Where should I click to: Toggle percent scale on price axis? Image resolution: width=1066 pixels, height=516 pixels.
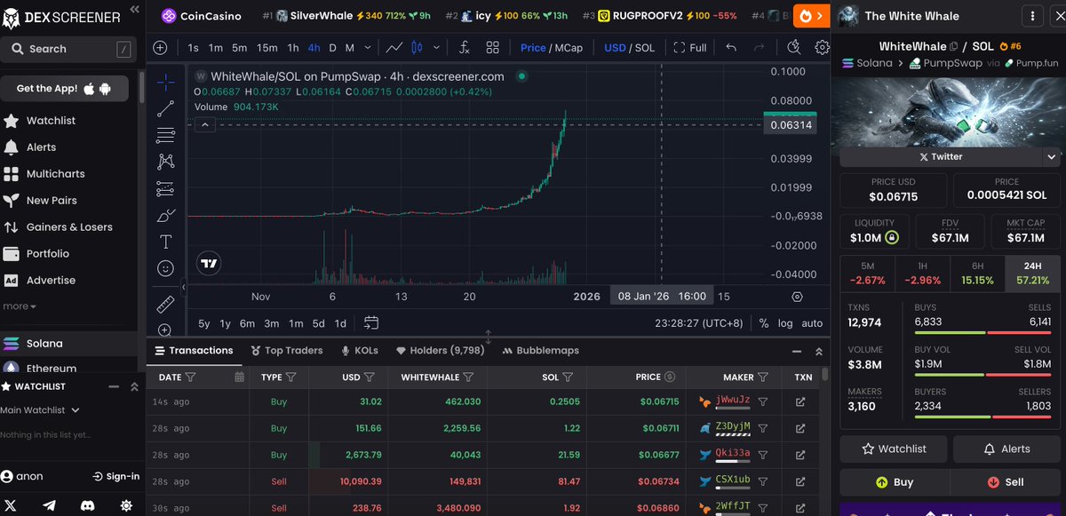763,323
